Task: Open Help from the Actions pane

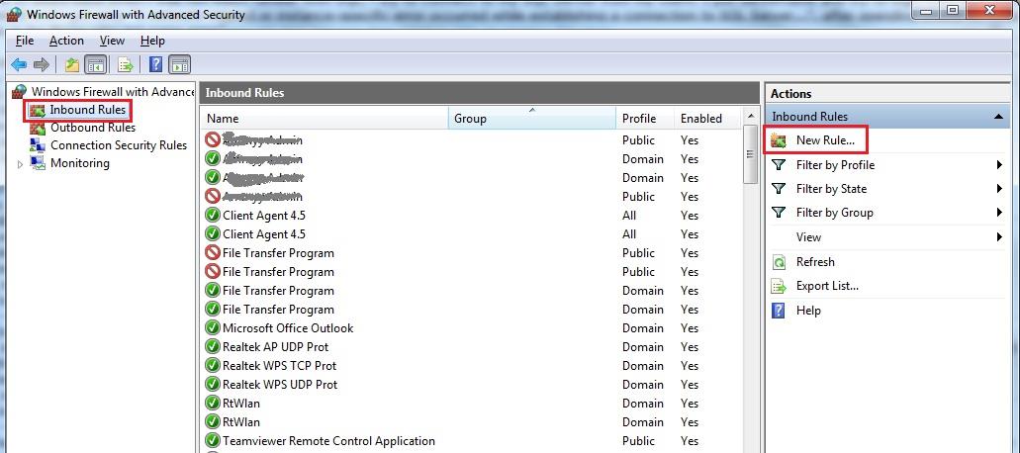Action: click(808, 311)
